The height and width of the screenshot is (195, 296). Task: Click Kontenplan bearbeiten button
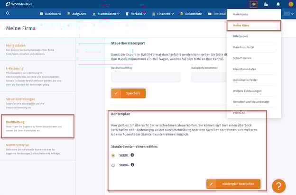coord(233,184)
